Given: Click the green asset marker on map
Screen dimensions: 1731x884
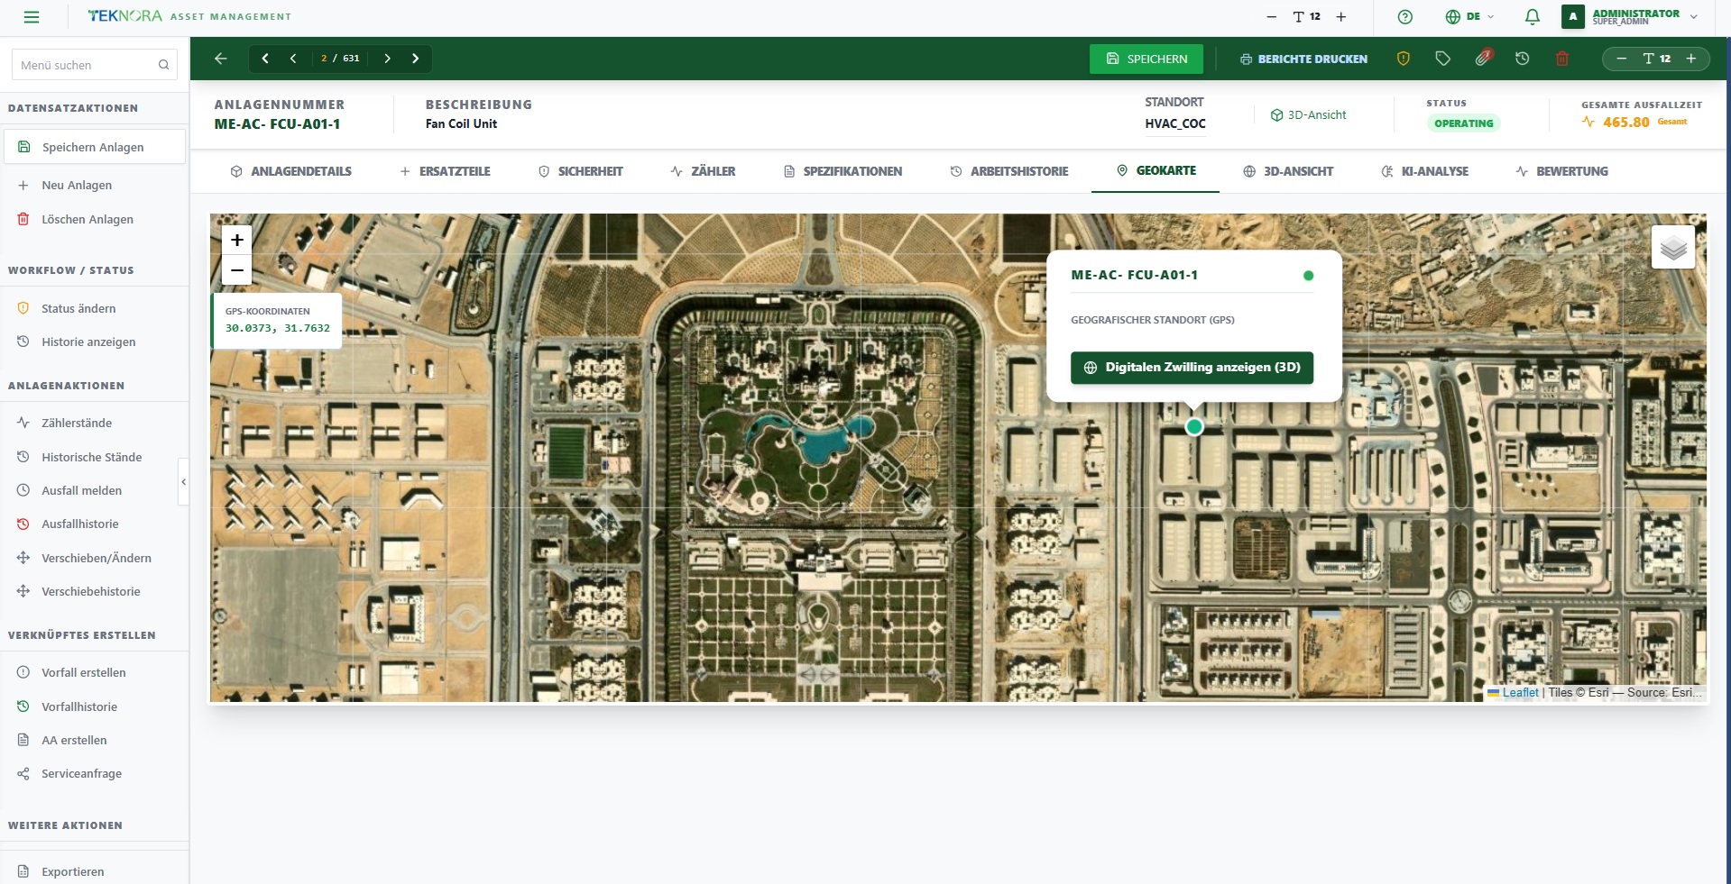Looking at the screenshot, I should tap(1194, 427).
